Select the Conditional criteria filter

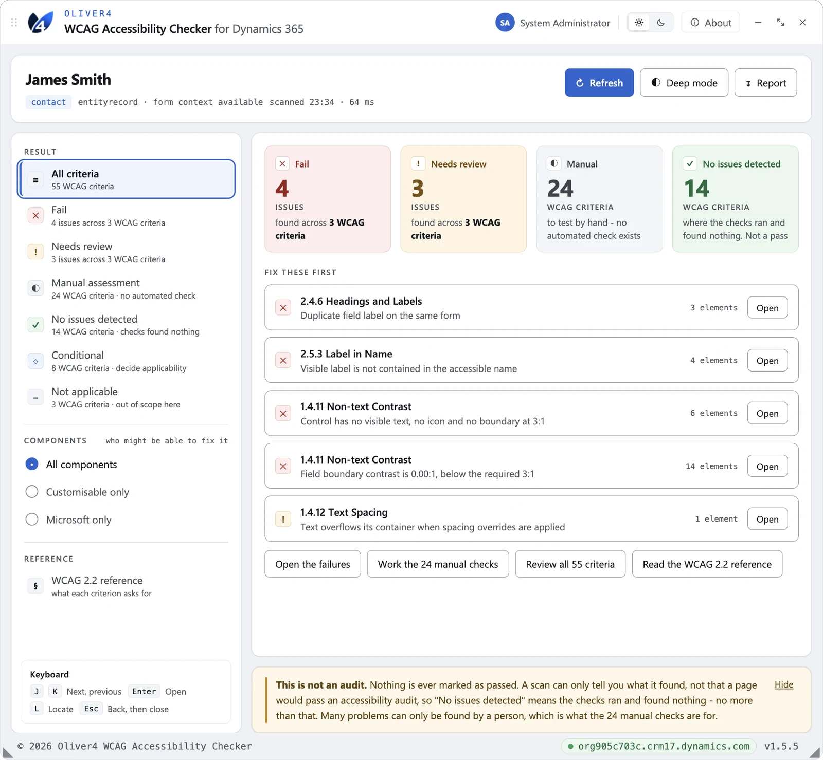pyautogui.click(x=127, y=361)
